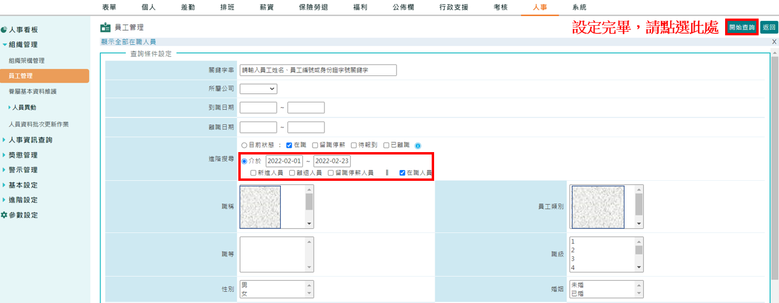The height and width of the screenshot is (303, 779).
Task: Open the 表單 top menu
Action: point(110,7)
